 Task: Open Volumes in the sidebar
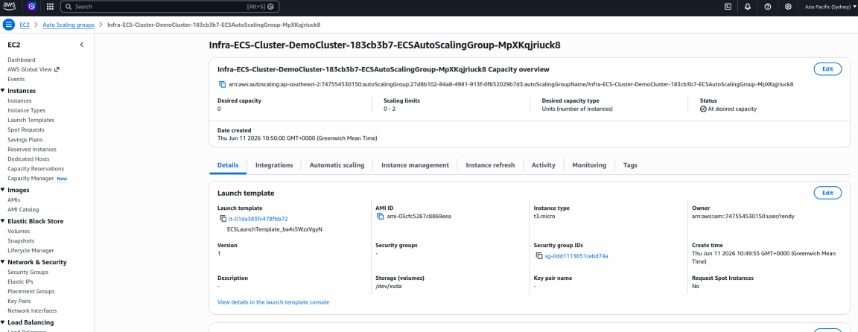(19, 232)
